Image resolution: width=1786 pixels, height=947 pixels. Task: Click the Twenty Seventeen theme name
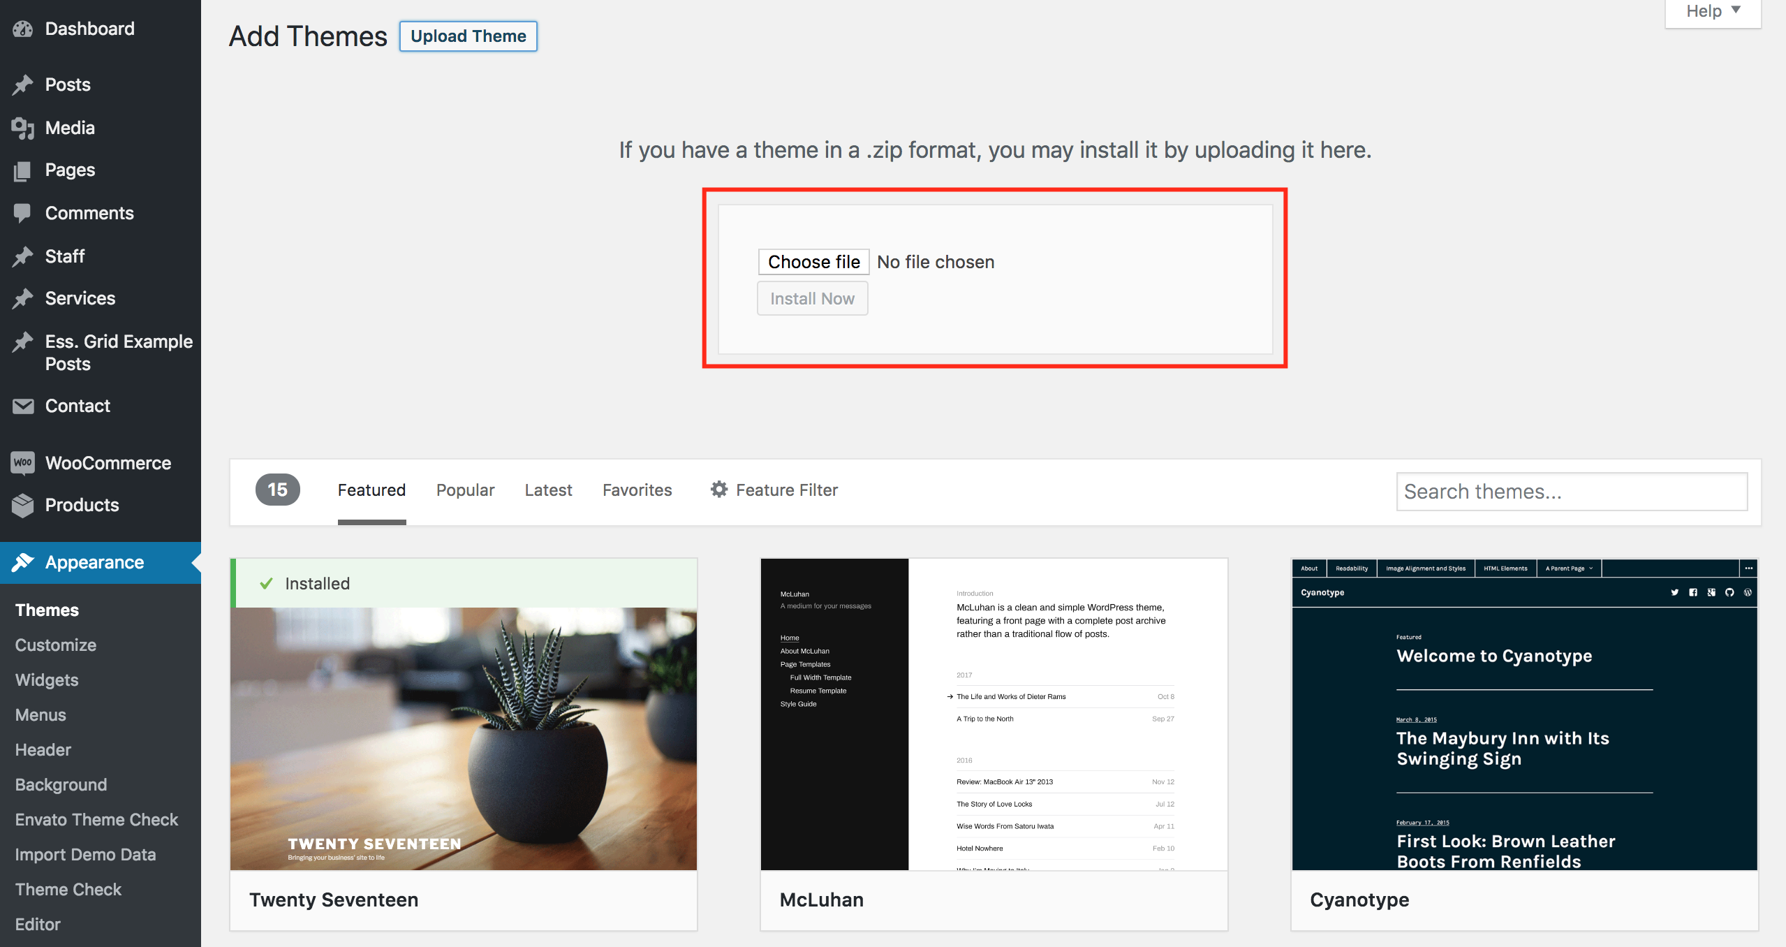tap(334, 900)
